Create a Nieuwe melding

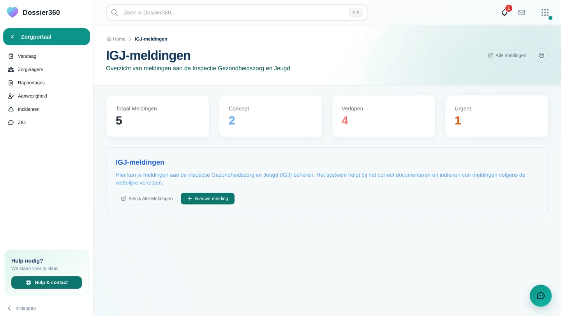coord(208,199)
